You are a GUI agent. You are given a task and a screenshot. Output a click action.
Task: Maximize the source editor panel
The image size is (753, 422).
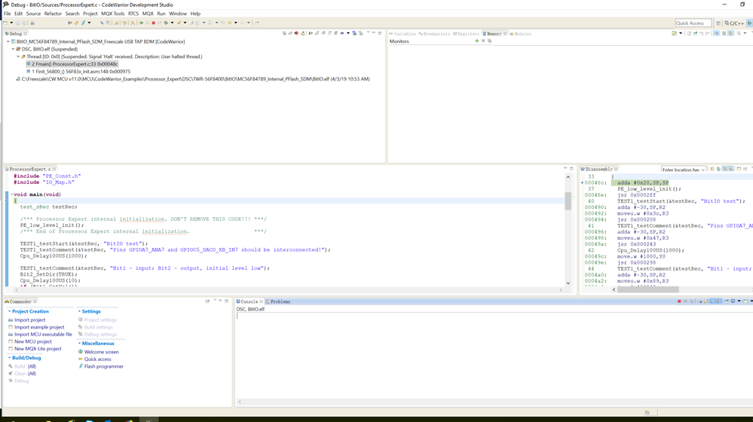coord(571,169)
